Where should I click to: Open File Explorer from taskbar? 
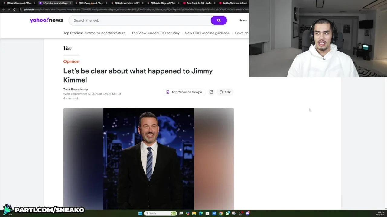click(x=194, y=213)
